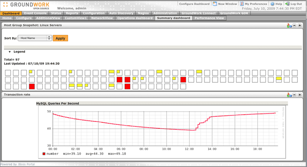Maximize the Host Group Snapshot portlet

(x=300, y=25)
